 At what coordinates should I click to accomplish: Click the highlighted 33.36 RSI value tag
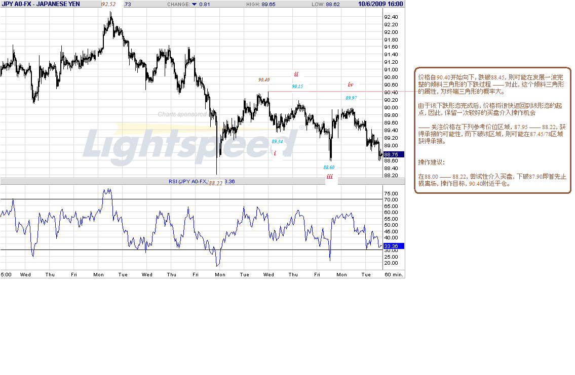pos(394,246)
